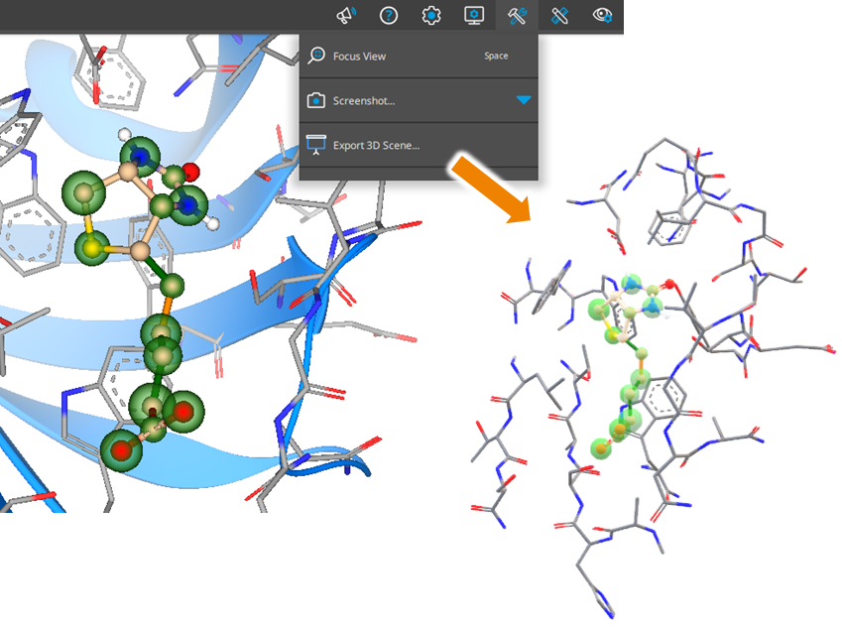
Task: Choose the Screenshot... menu entry
Action: [419, 100]
